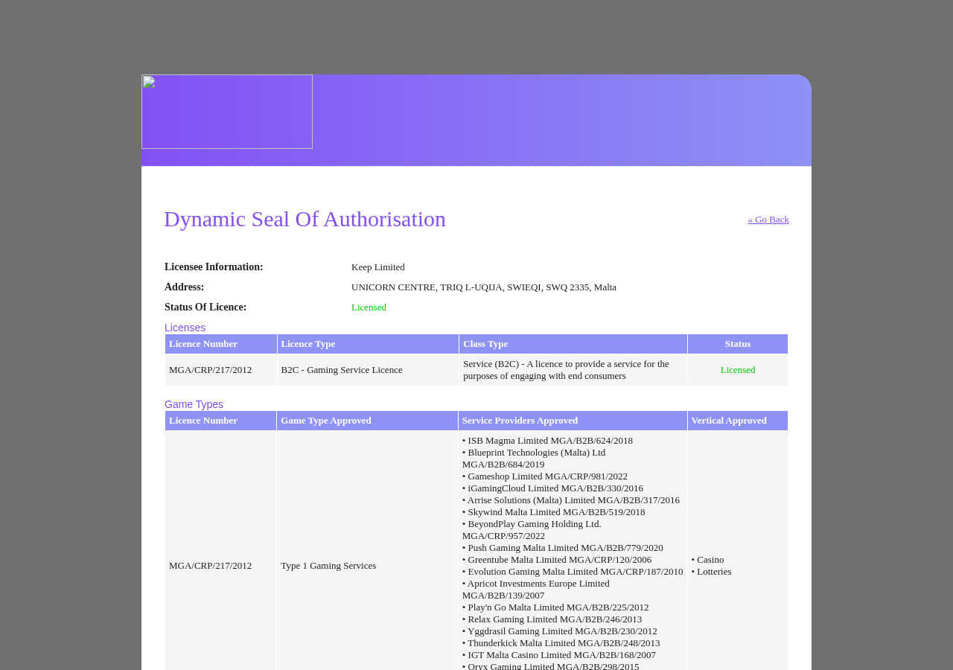This screenshot has width=953, height=670.
Task: Click the Status Of Licence label
Action: 205,307
